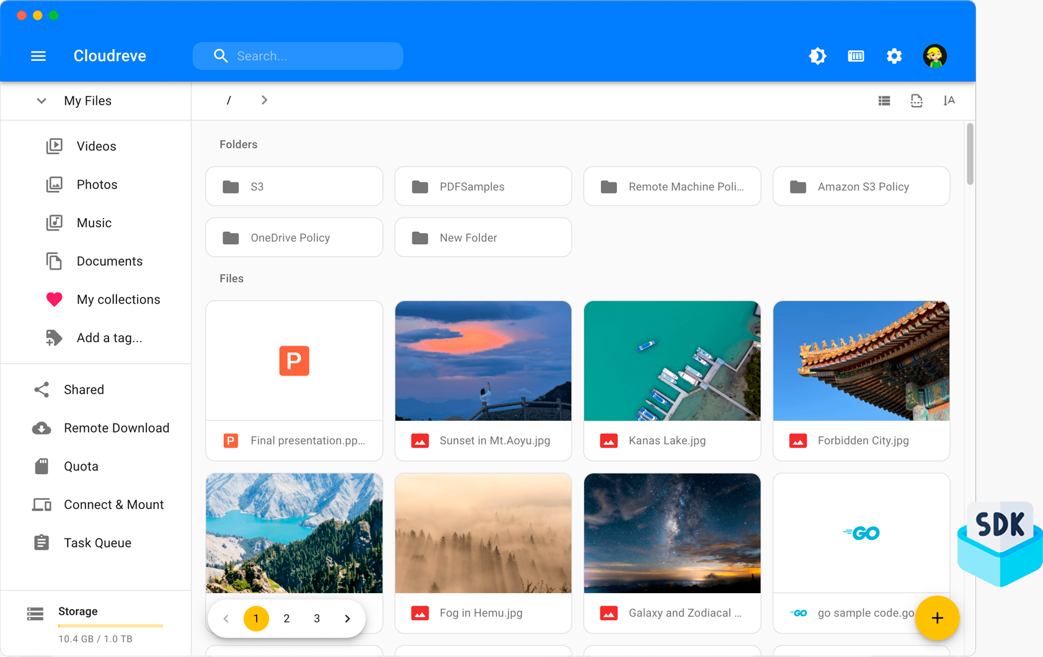
Task: Click image icon beside Galaxy and Zodiacal
Action: [x=609, y=613]
